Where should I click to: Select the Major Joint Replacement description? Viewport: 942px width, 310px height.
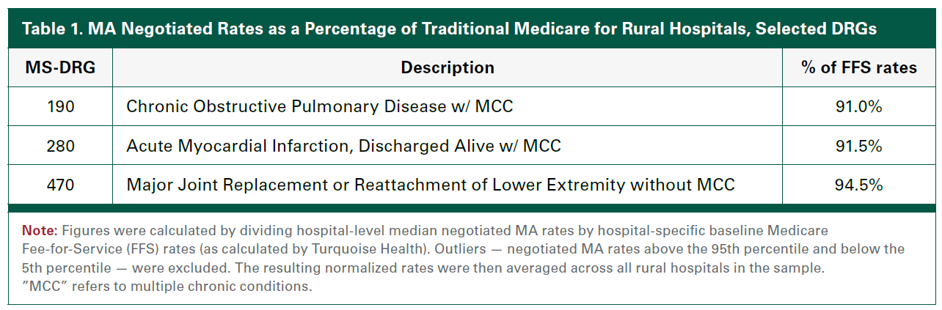pyautogui.click(x=430, y=185)
